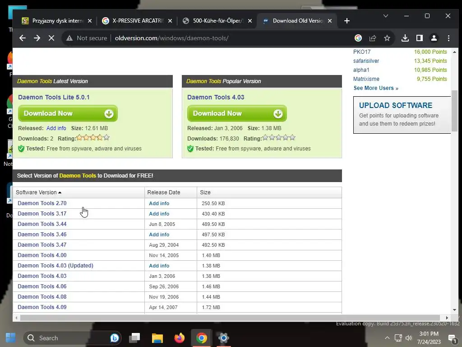Open Task View on taskbar

(x=134, y=338)
